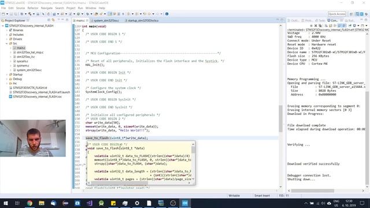Open the Refactor menu
This screenshot has width=370, height=208.
click(x=33, y=8)
